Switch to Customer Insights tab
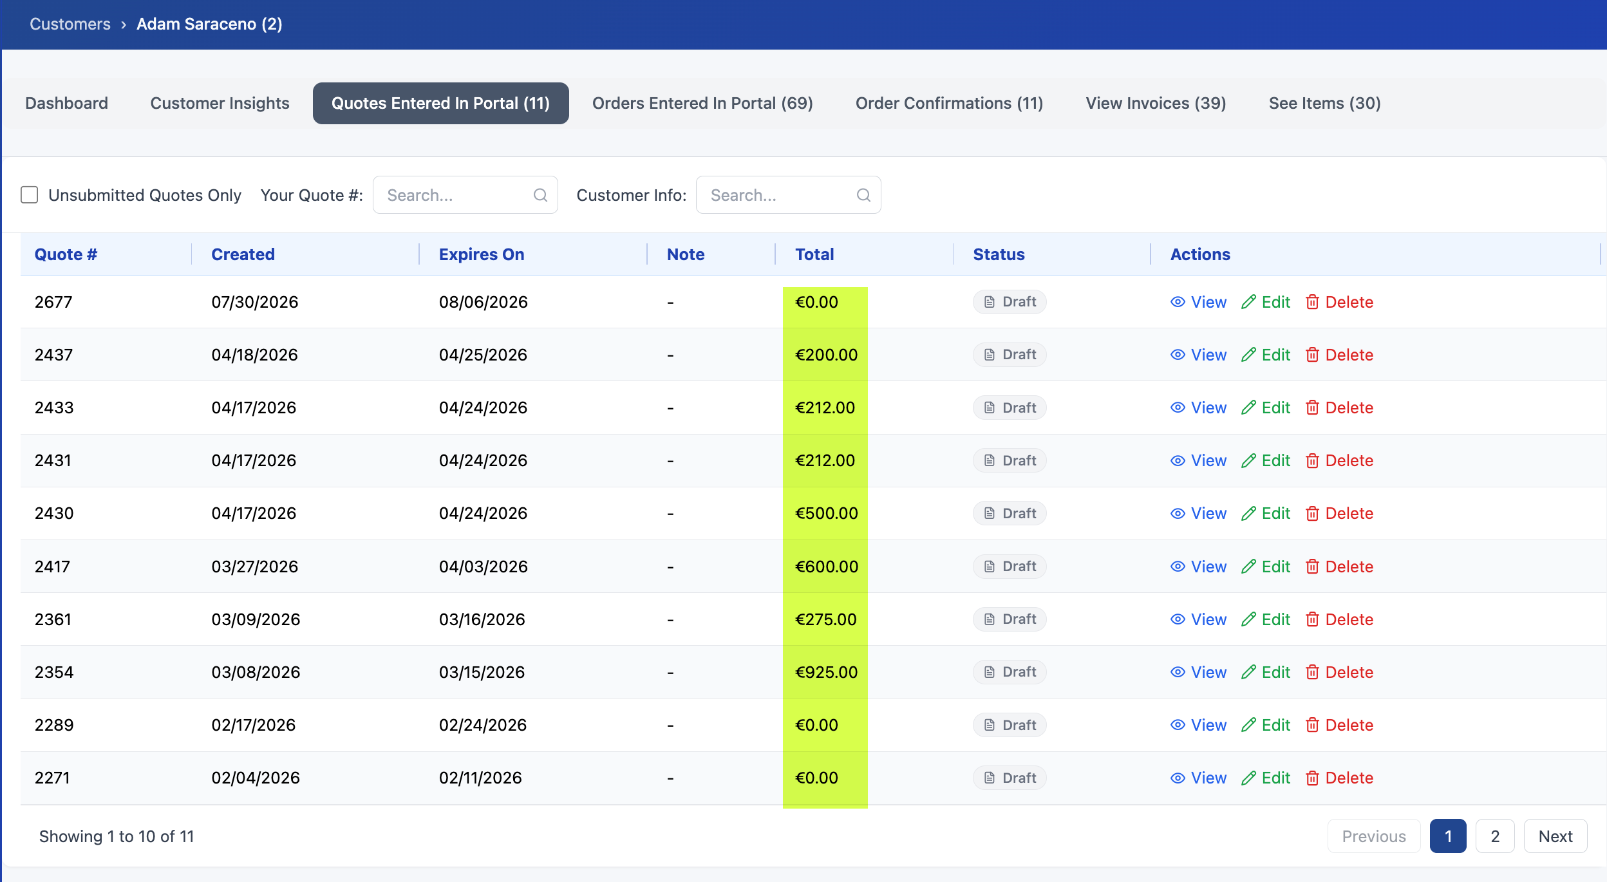This screenshot has width=1607, height=882. 220,103
